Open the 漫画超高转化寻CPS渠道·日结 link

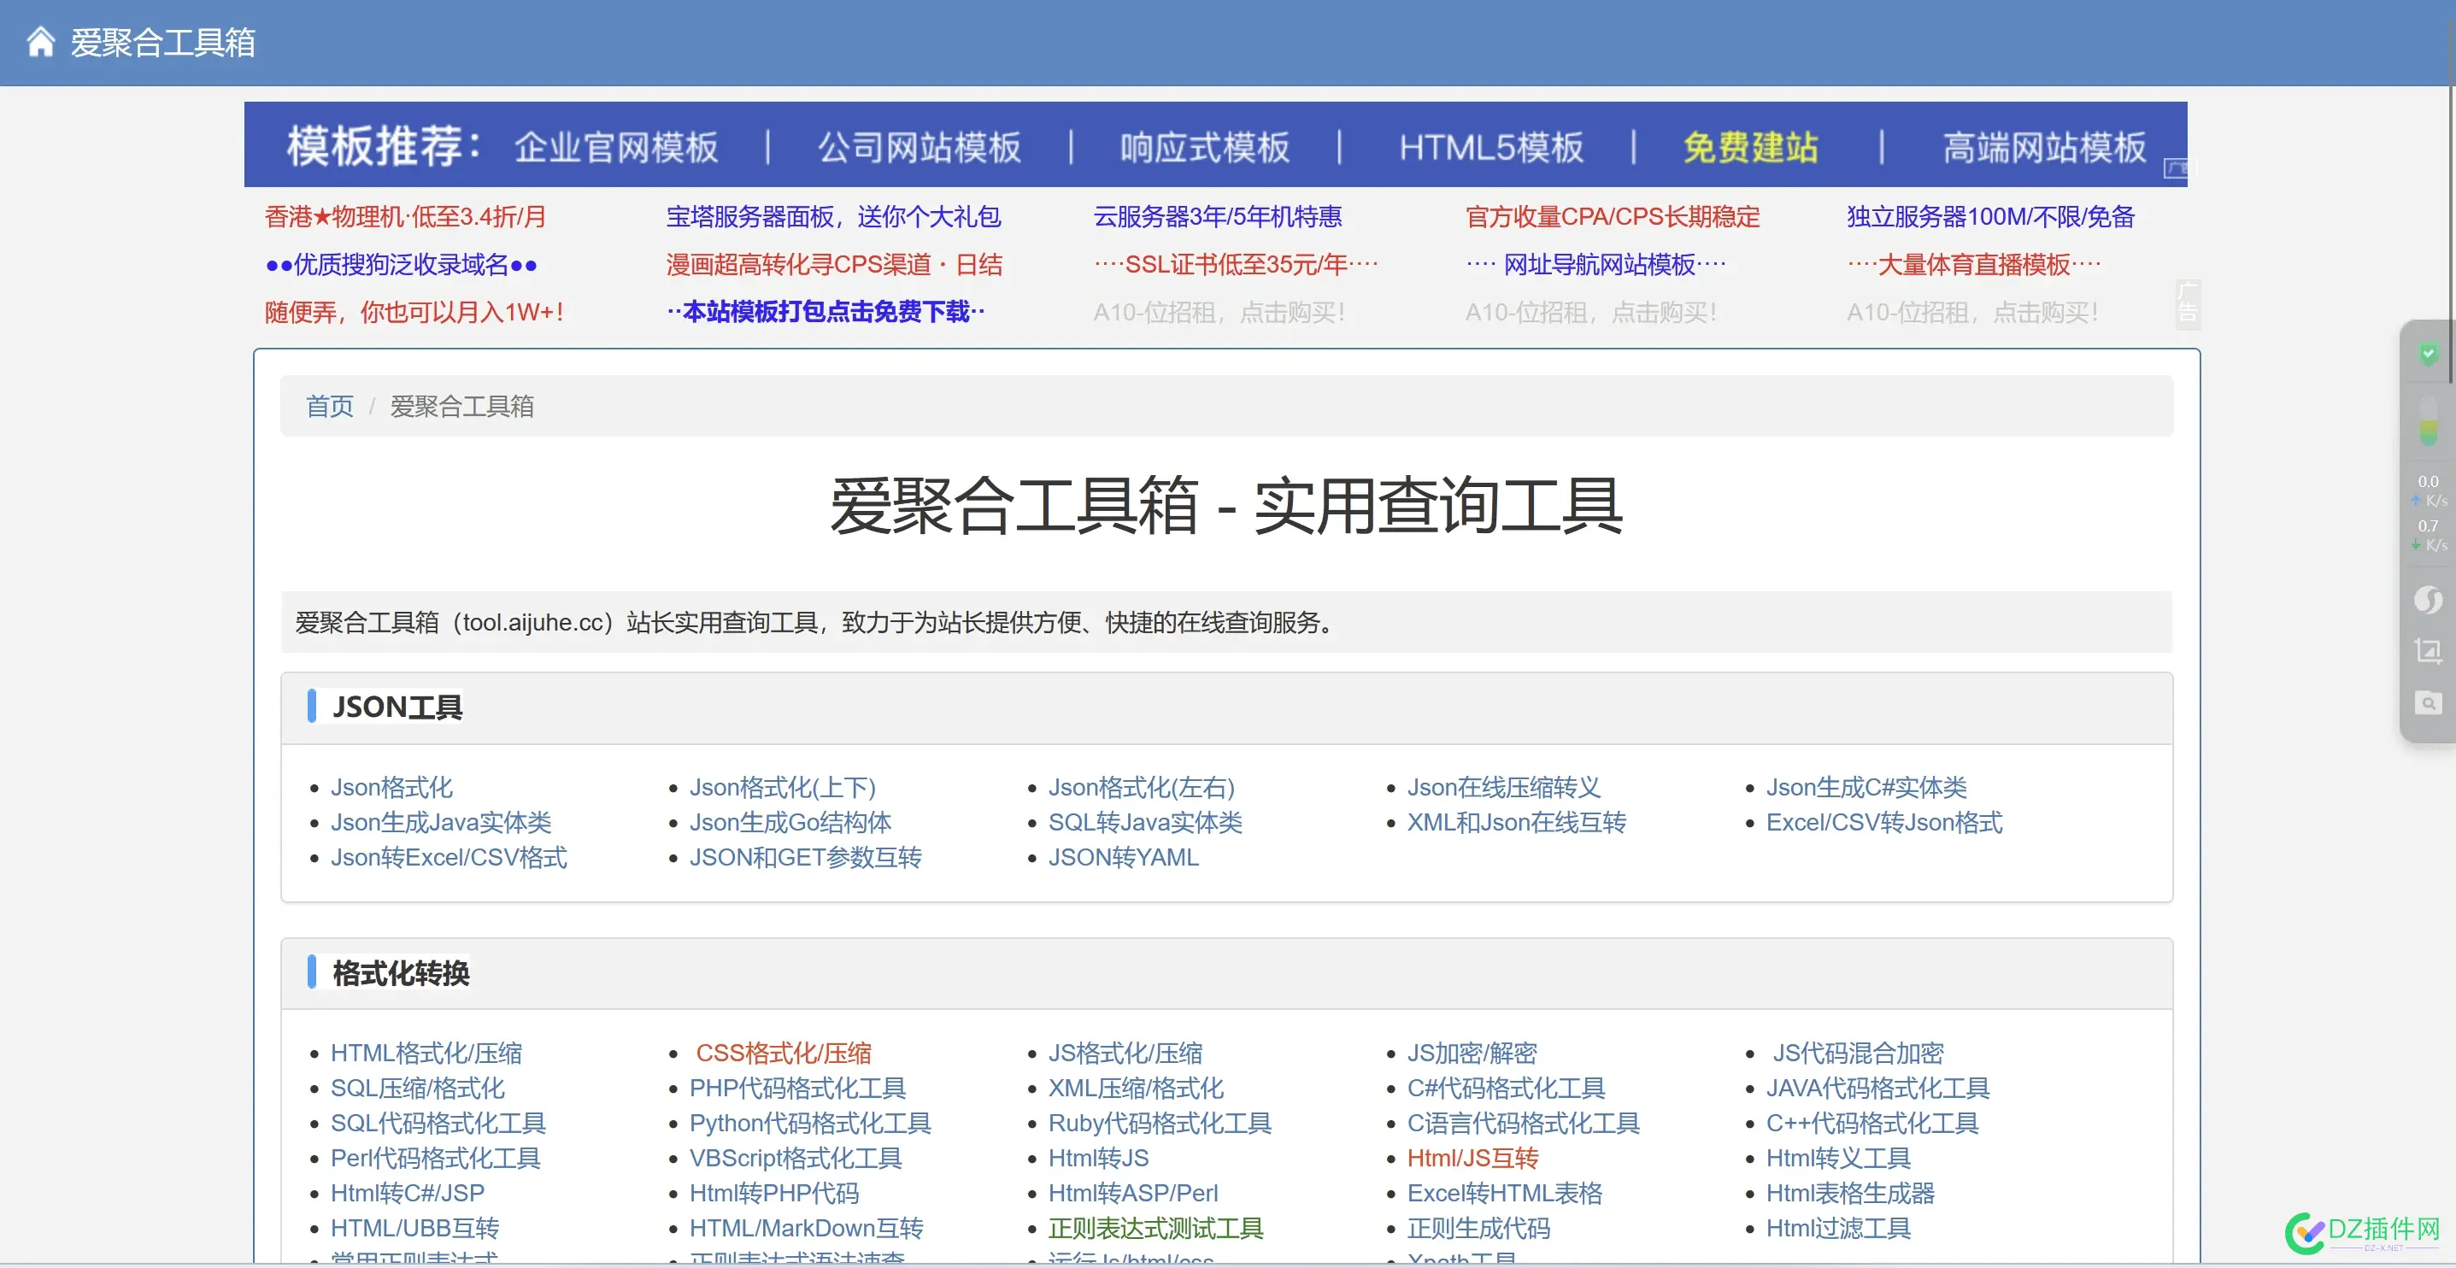pyautogui.click(x=834, y=264)
